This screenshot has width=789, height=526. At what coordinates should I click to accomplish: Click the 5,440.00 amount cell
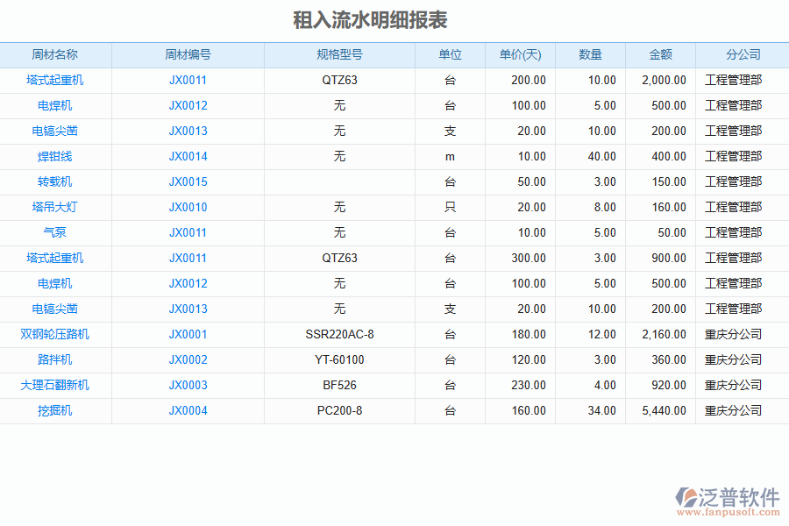click(x=664, y=410)
